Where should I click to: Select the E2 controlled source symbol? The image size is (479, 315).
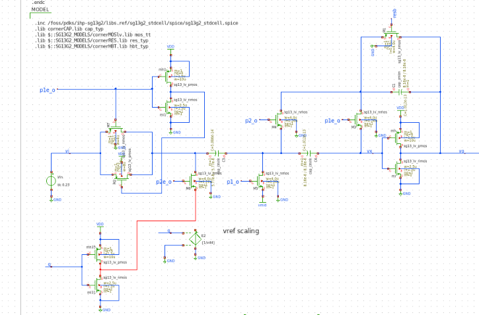(194, 239)
